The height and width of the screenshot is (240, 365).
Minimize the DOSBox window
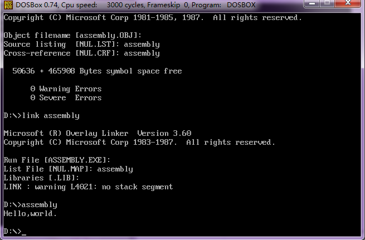[312, 3]
